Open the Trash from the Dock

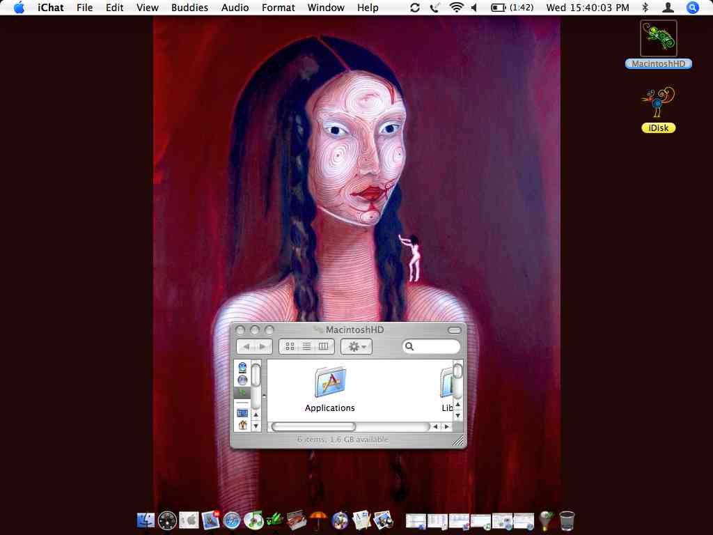567,520
